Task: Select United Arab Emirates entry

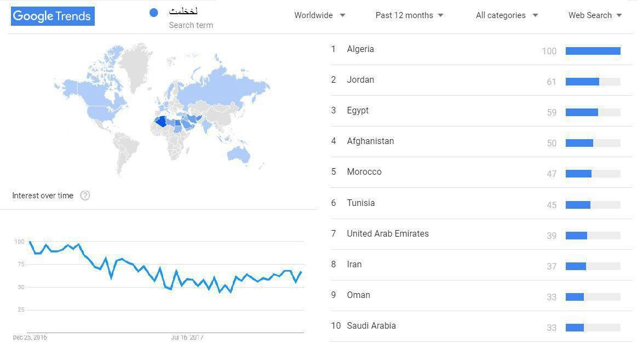Action: [388, 234]
